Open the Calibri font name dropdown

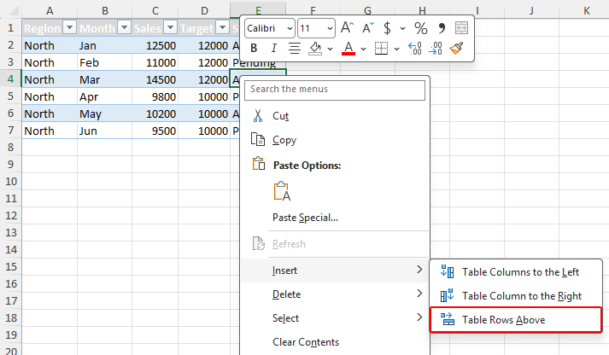coord(290,28)
